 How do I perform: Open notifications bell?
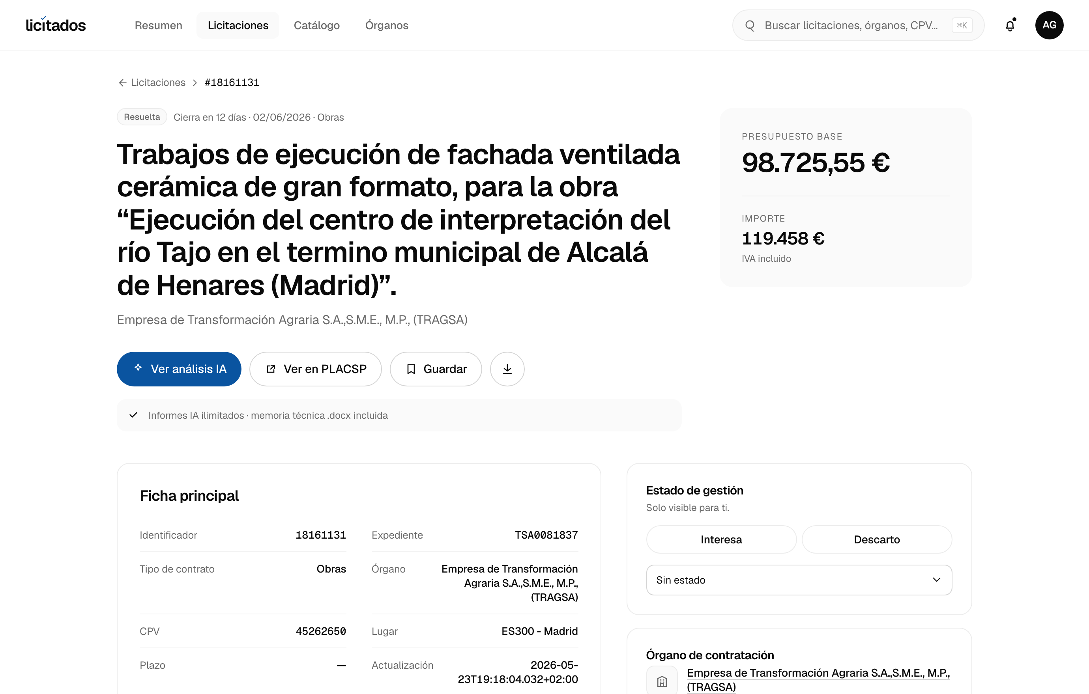[1010, 25]
